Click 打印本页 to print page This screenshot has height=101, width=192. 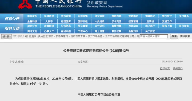click(x=165, y=68)
